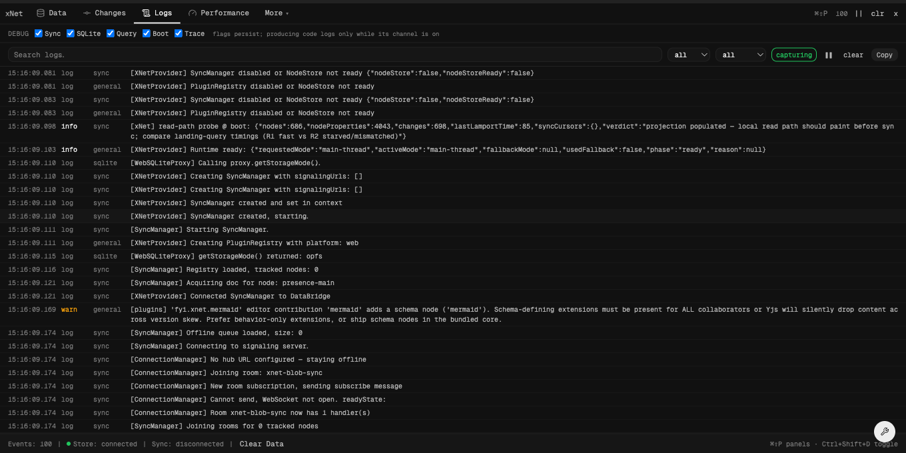Click the 'flags persist' hint text
The width and height of the screenshot is (906, 453).
click(x=326, y=34)
